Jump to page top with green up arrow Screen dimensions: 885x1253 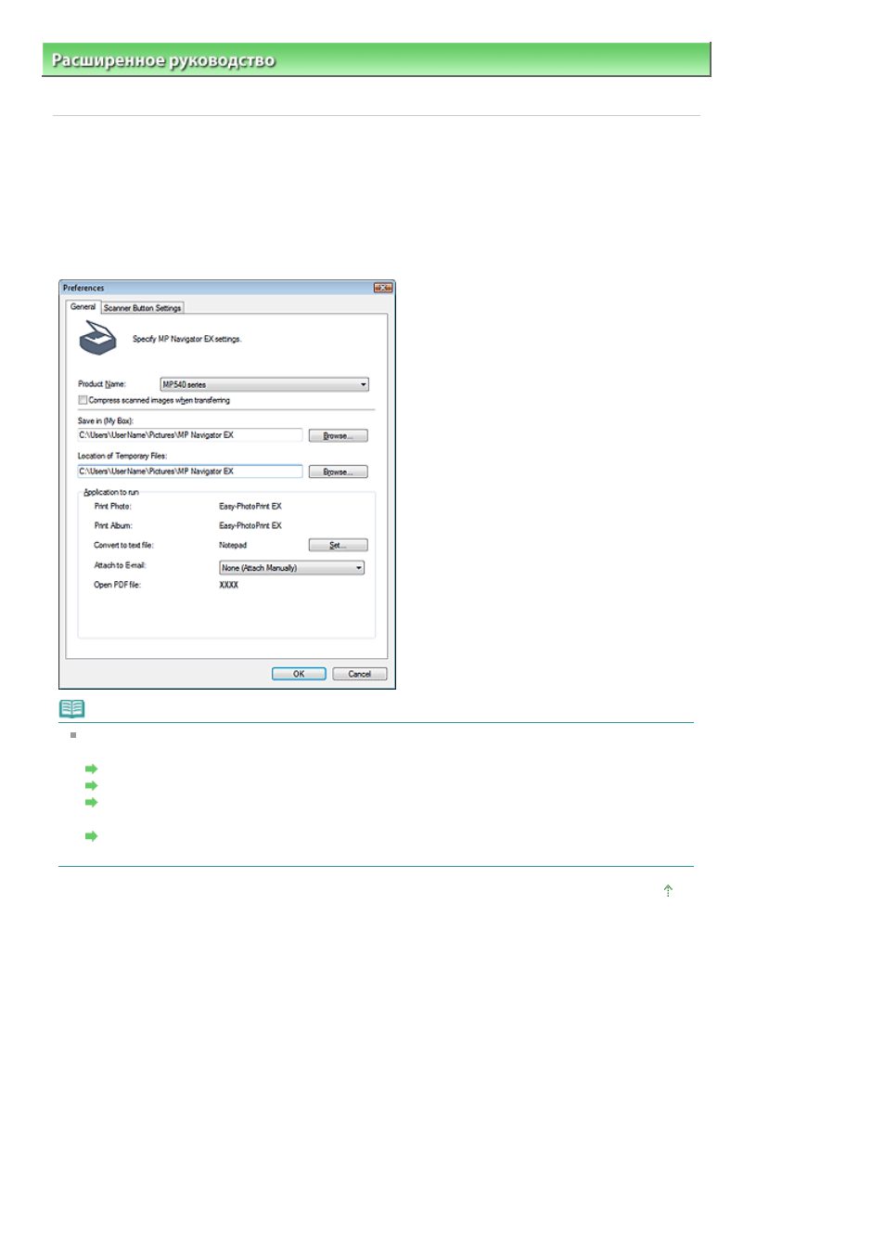click(x=668, y=890)
